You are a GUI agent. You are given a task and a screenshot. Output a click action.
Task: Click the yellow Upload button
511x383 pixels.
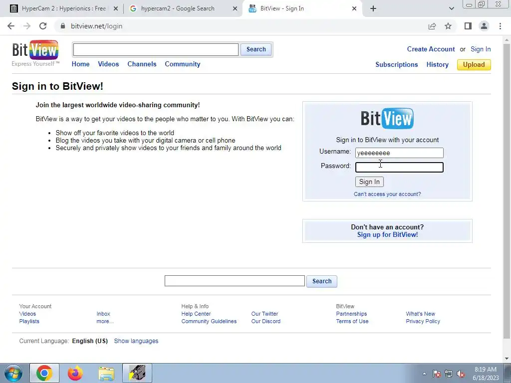click(474, 64)
